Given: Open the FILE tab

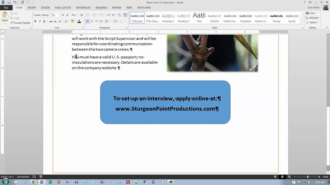Looking at the screenshot, I should pos(6,8).
